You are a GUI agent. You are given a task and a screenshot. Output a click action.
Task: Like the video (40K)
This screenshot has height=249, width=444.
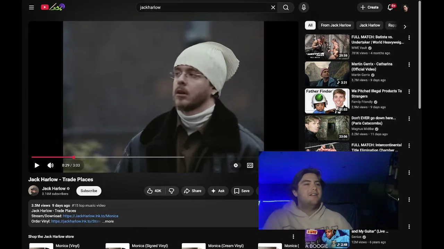tap(154, 191)
